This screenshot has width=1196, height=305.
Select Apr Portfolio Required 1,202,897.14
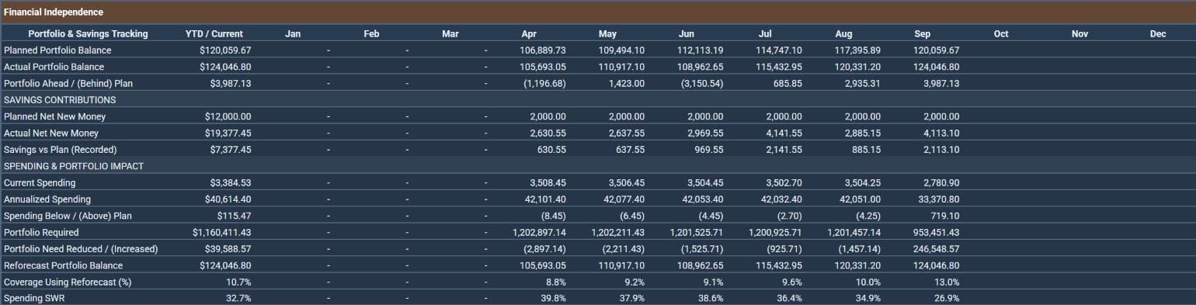point(540,232)
